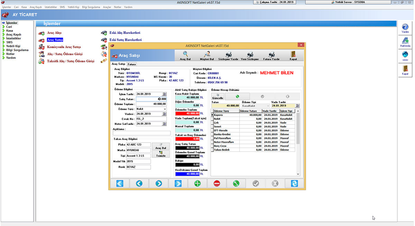Jump to last record with double-right arrow

click(178, 183)
